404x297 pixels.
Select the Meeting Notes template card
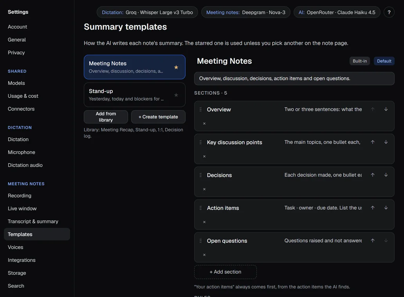tap(135, 67)
